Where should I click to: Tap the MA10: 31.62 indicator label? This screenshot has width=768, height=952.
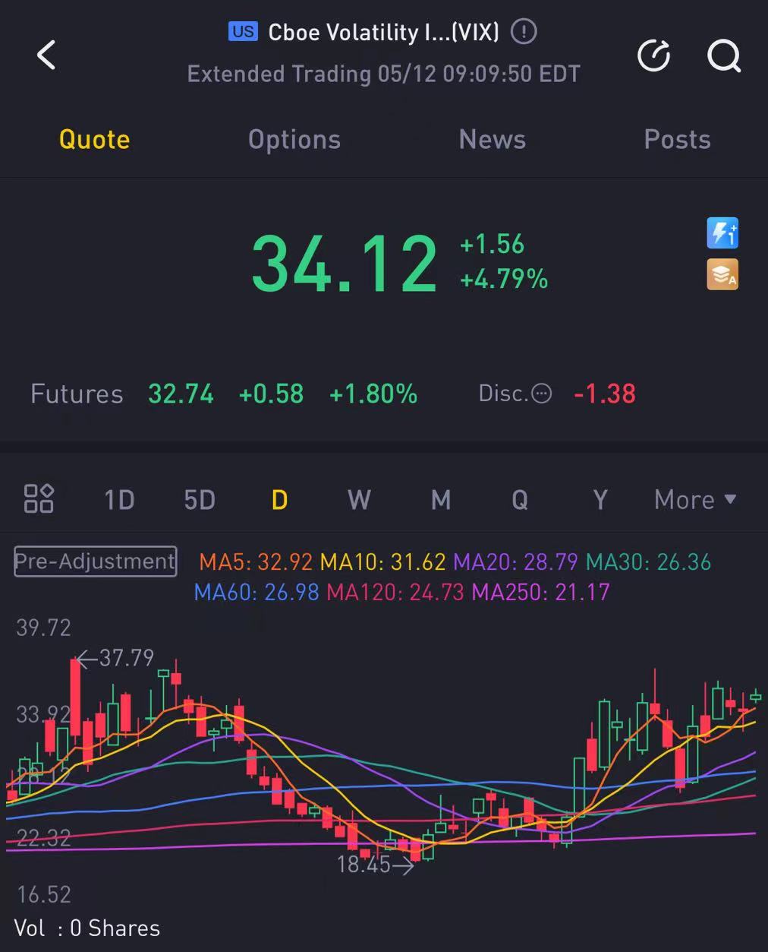click(382, 562)
